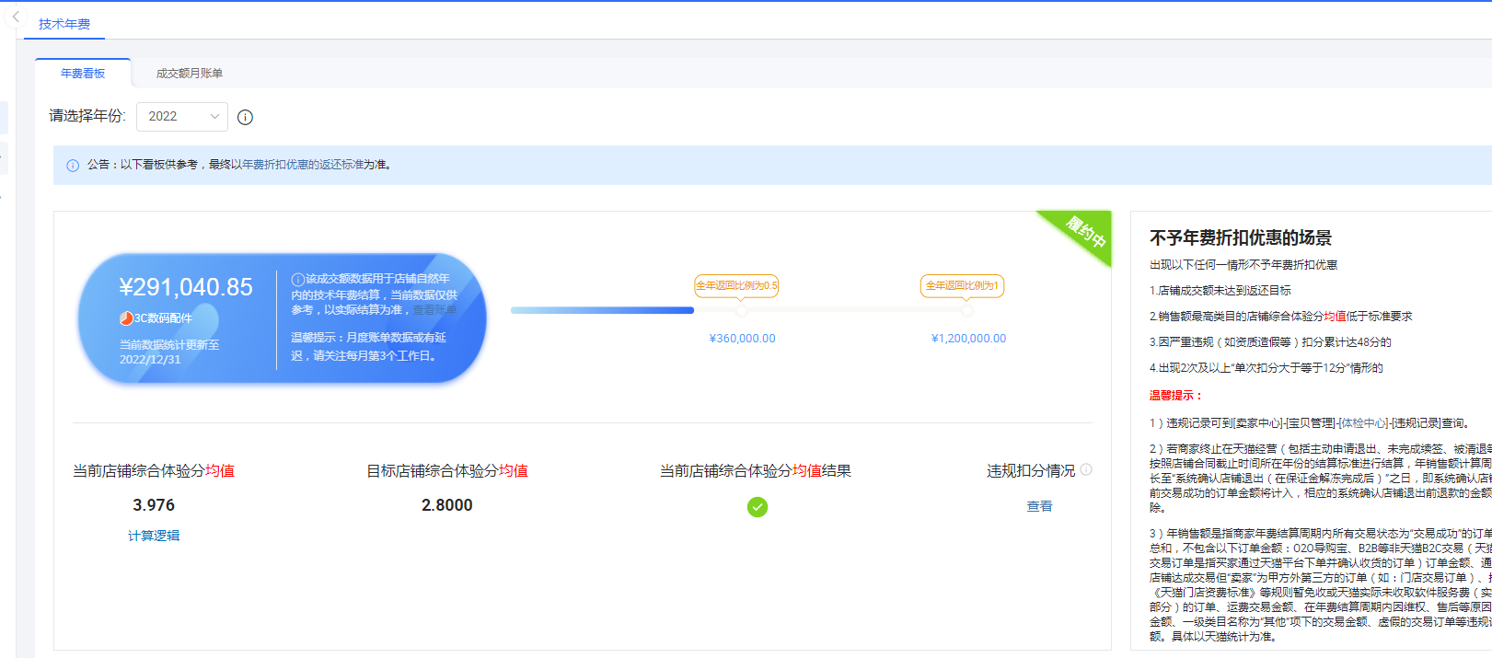The width and height of the screenshot is (1492, 658).
Task: Open the 年费折扣优惠的返还标准 link
Action: 303,165
